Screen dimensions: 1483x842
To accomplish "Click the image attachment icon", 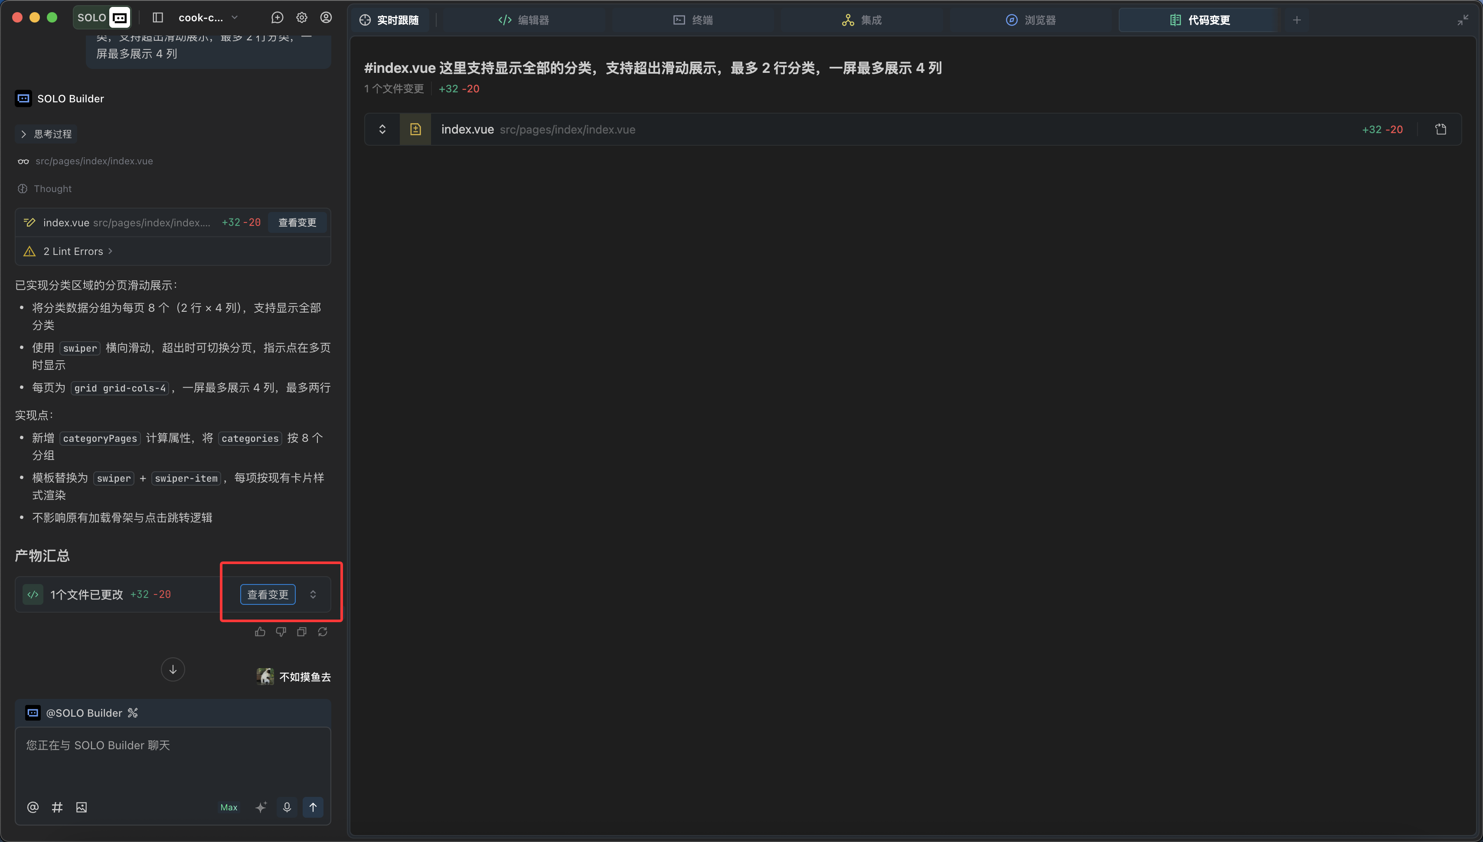I will [82, 807].
